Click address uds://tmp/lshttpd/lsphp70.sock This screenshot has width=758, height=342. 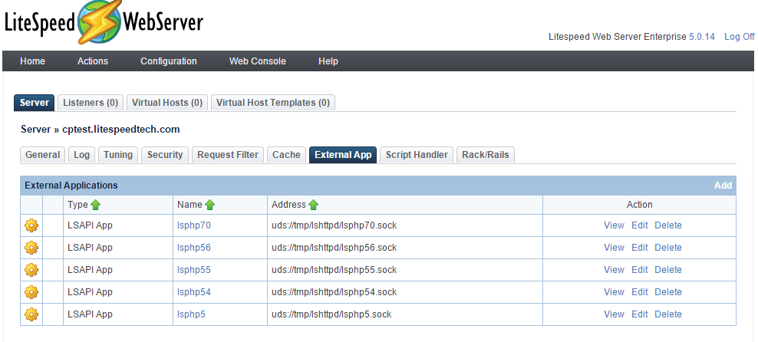[334, 225]
